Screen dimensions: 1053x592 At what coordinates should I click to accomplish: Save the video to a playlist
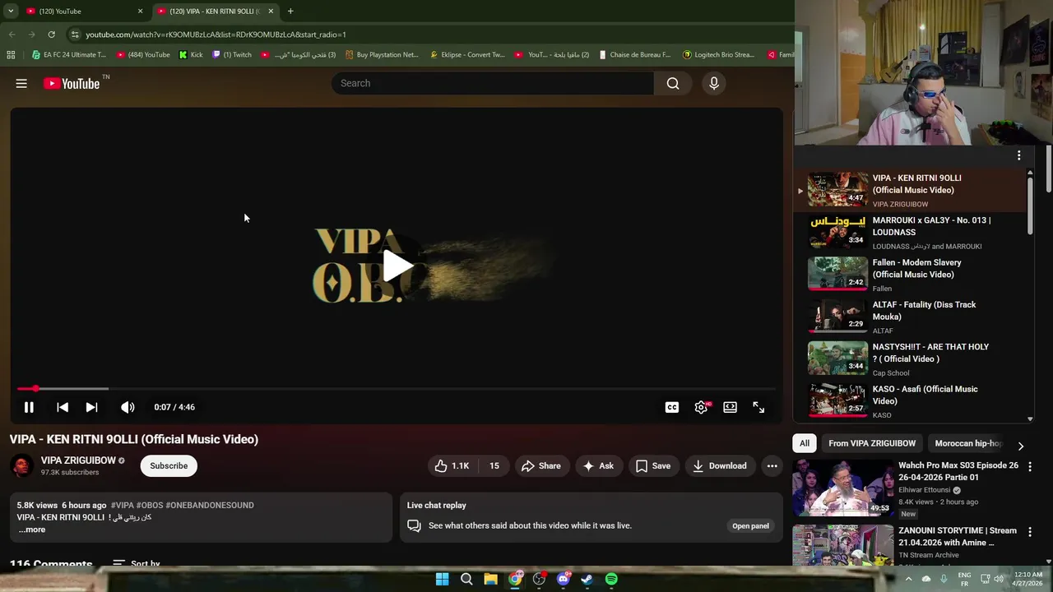click(653, 465)
